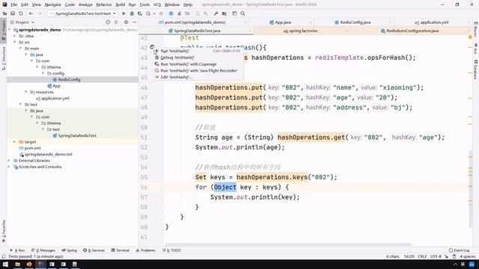Open Windows Start menu
The image size is (479, 269).
point(5,264)
